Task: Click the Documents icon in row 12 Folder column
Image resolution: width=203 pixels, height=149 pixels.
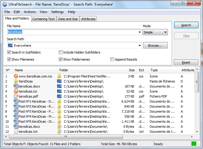Action: (59, 132)
